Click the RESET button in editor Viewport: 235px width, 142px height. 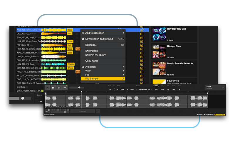tap(156, 86)
